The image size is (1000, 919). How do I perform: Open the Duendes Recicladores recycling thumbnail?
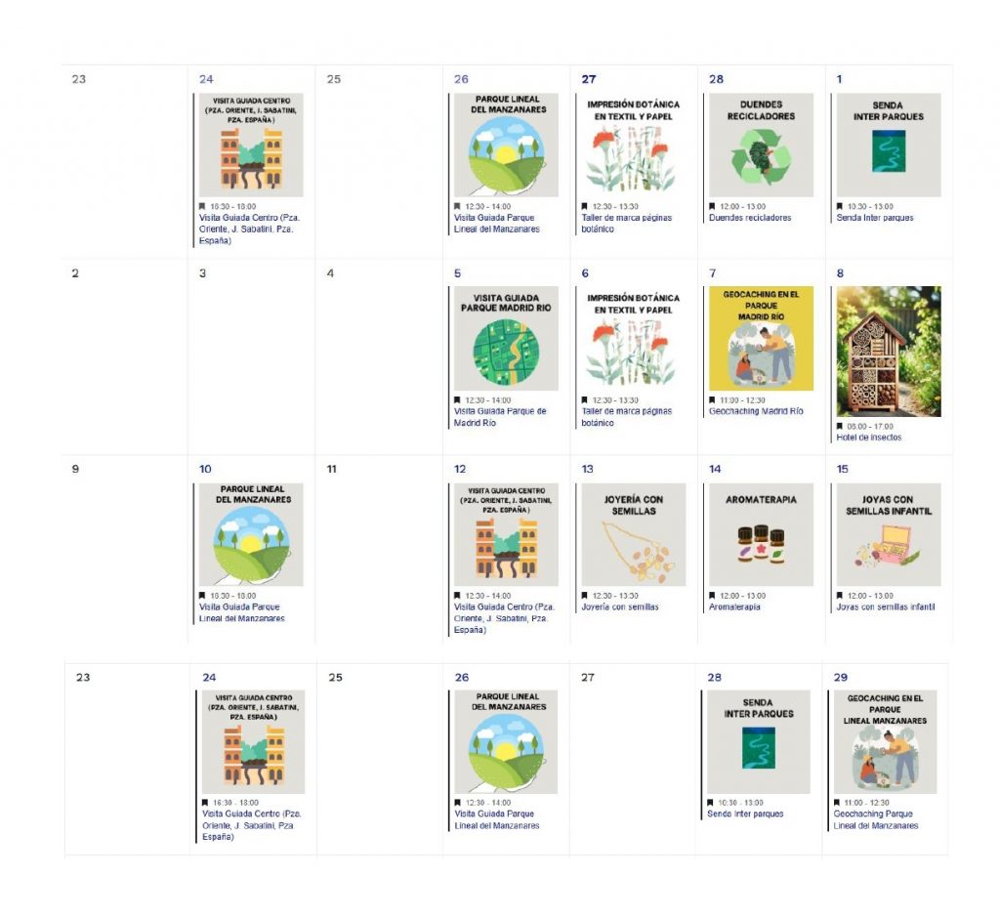(761, 145)
